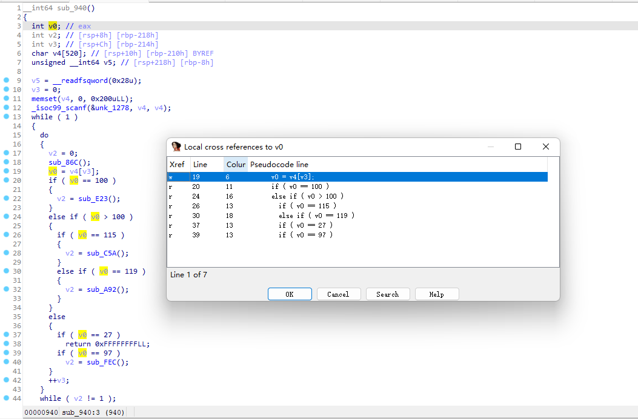The image size is (638, 419).
Task: Click the breakpoint dot next to ++v3 line
Action: (x=5, y=380)
